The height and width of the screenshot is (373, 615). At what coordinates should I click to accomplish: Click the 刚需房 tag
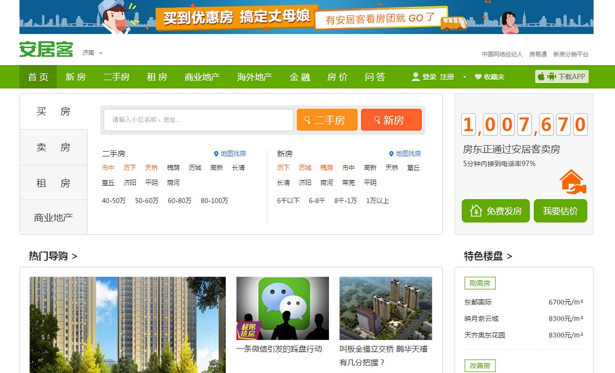(480, 283)
